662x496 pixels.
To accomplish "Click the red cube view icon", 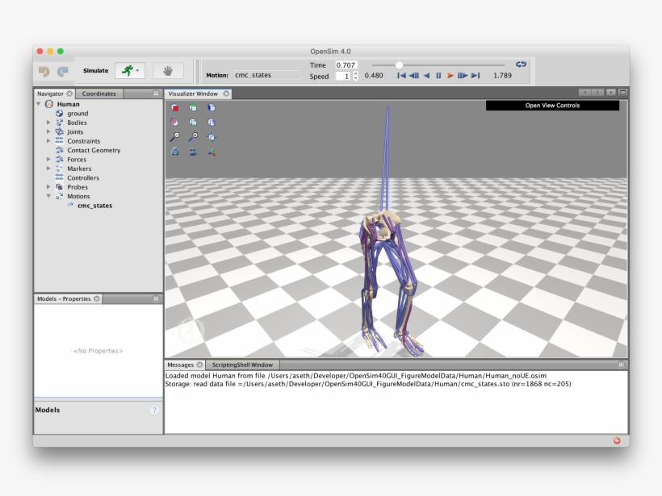I will [175, 107].
